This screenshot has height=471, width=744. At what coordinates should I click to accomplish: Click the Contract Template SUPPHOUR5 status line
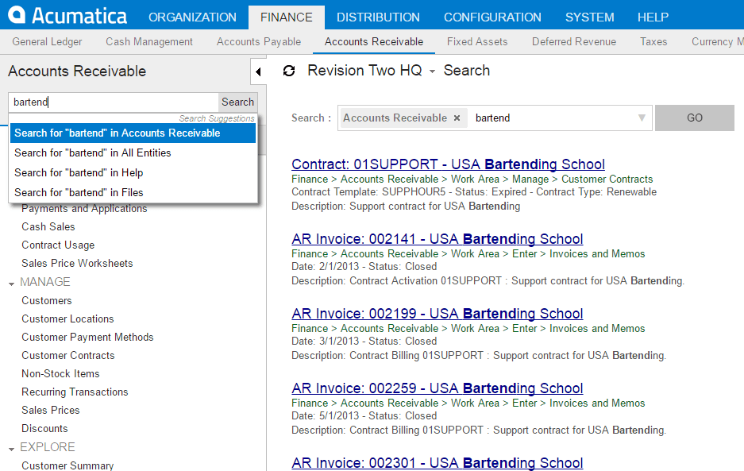click(x=474, y=192)
